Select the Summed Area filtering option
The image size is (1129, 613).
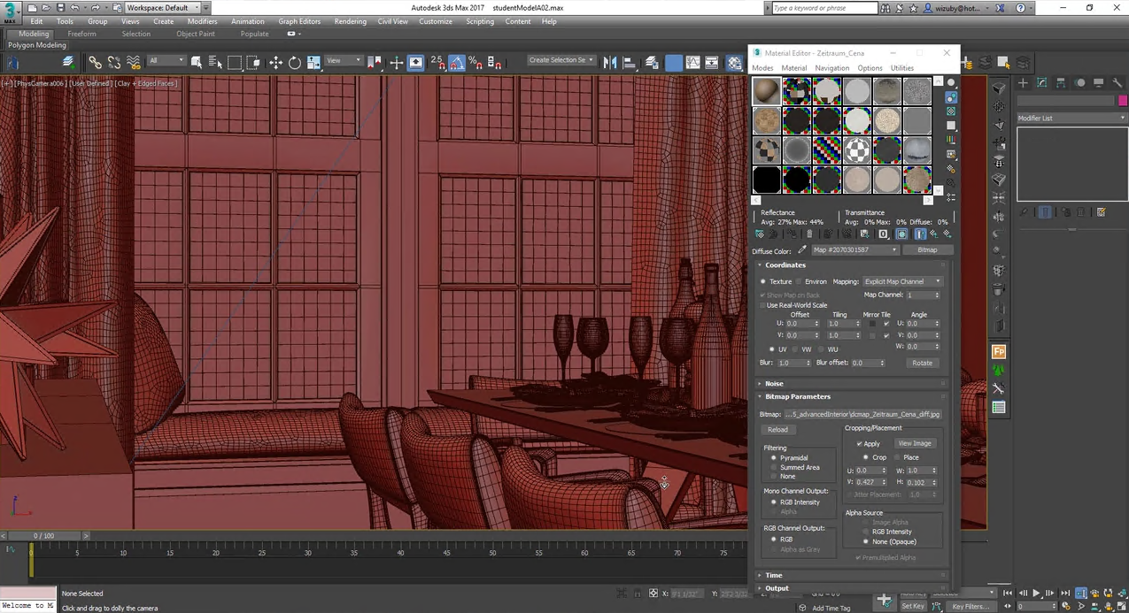(x=774, y=467)
